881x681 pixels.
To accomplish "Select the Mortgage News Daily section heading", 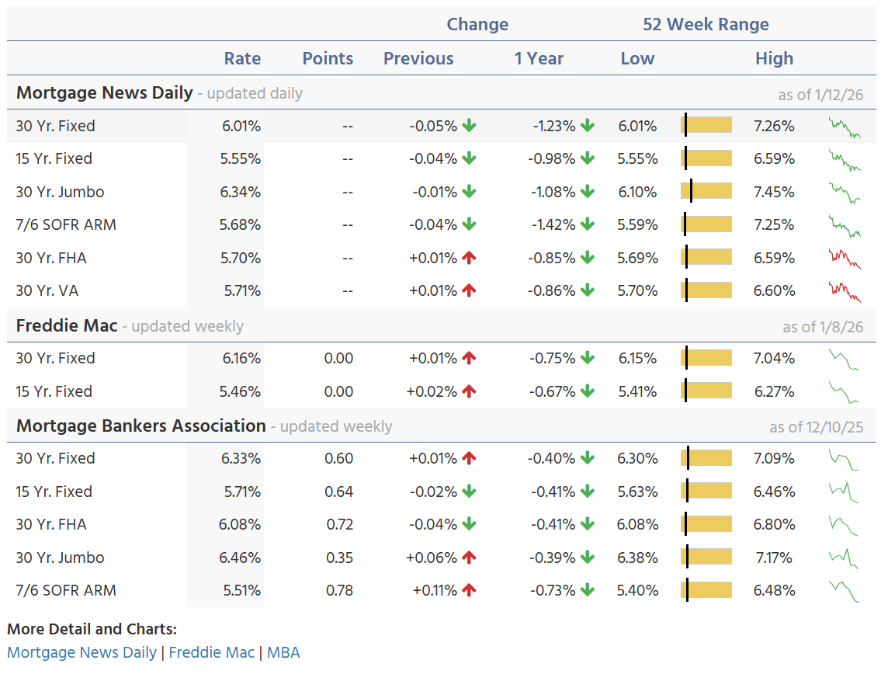I will click(x=105, y=92).
